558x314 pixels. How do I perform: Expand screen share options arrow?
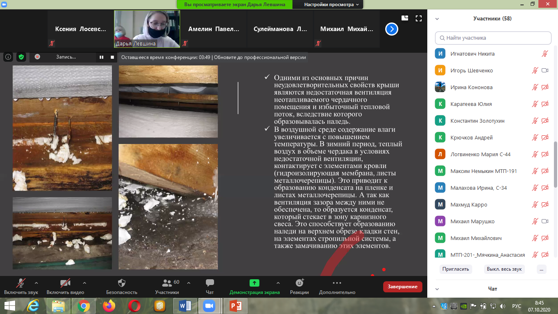click(x=278, y=283)
